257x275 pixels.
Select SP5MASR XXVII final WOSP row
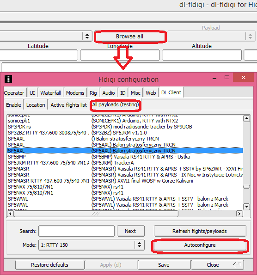(125, 181)
